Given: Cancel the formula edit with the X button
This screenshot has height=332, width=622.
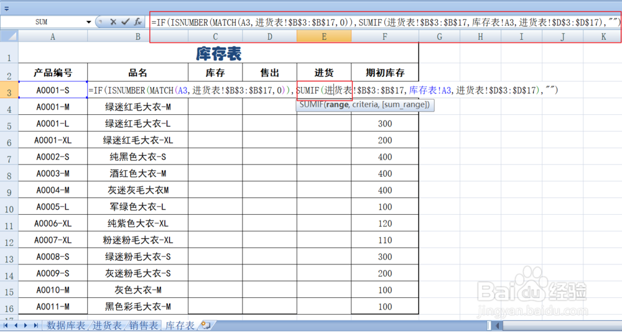Looking at the screenshot, I should (113, 22).
